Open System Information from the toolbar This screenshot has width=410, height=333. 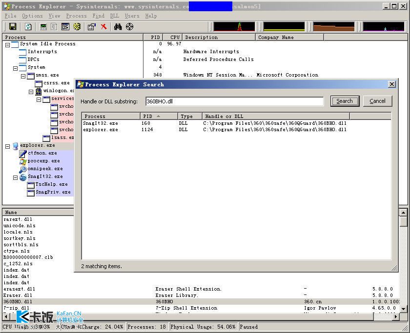coord(43,26)
